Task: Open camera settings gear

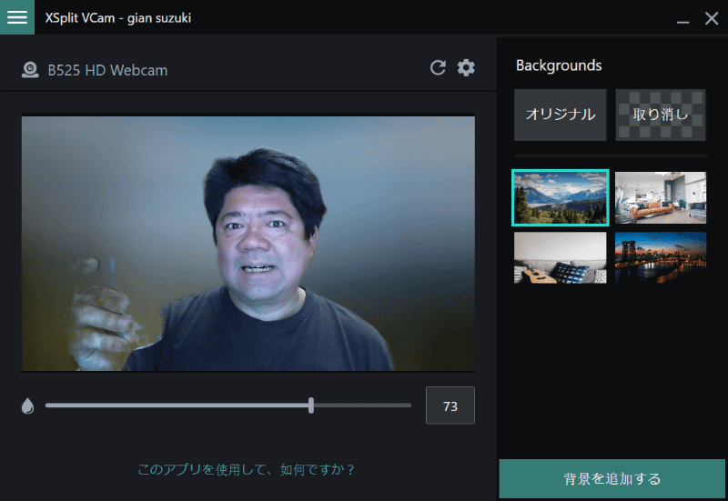Action: [466, 67]
